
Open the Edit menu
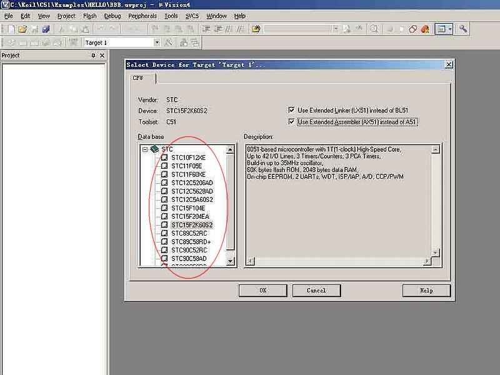click(x=25, y=16)
